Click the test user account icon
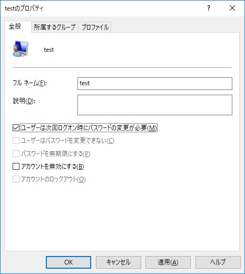 (x=21, y=49)
